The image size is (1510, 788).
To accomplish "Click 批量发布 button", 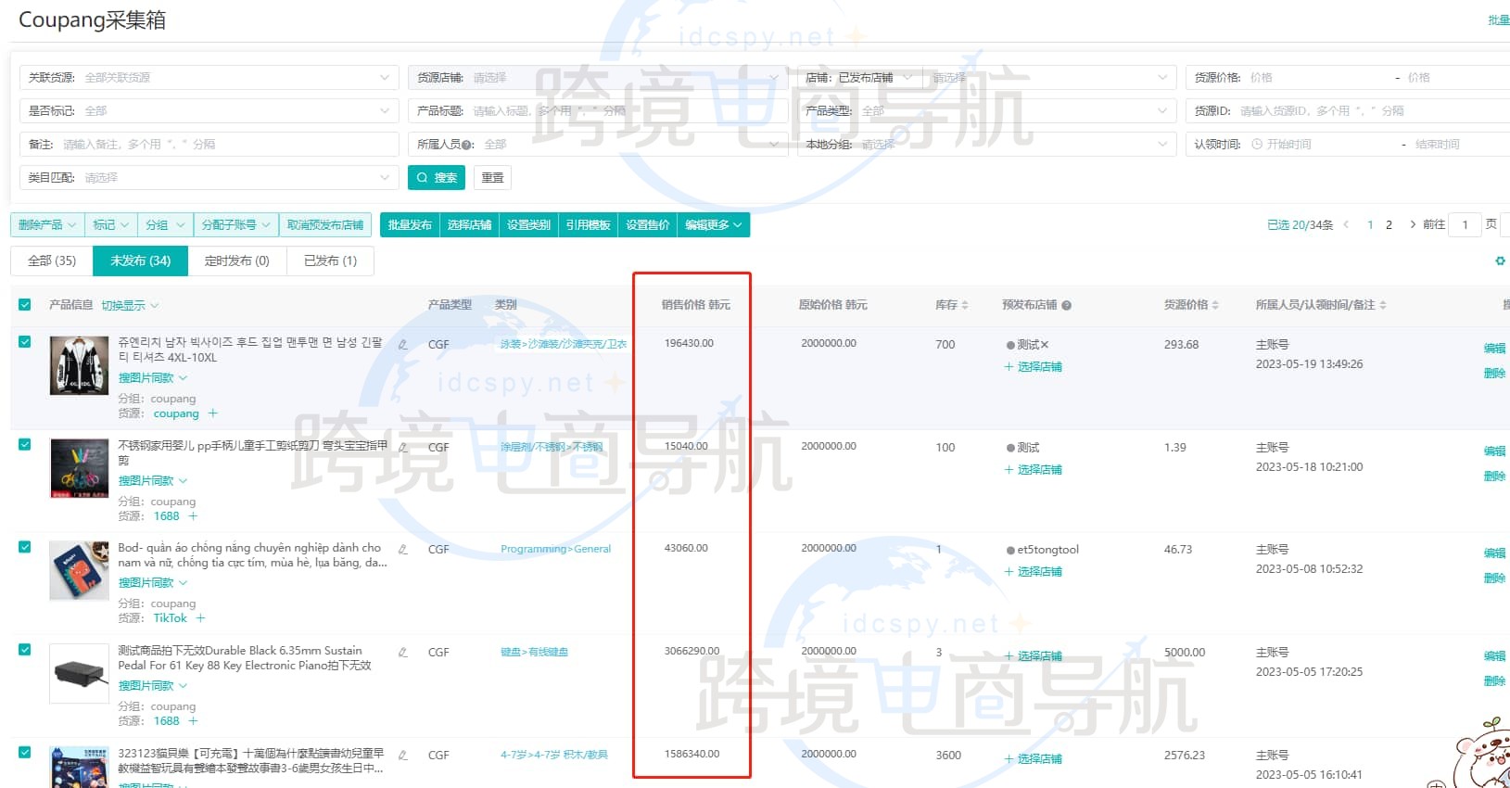I will [410, 225].
